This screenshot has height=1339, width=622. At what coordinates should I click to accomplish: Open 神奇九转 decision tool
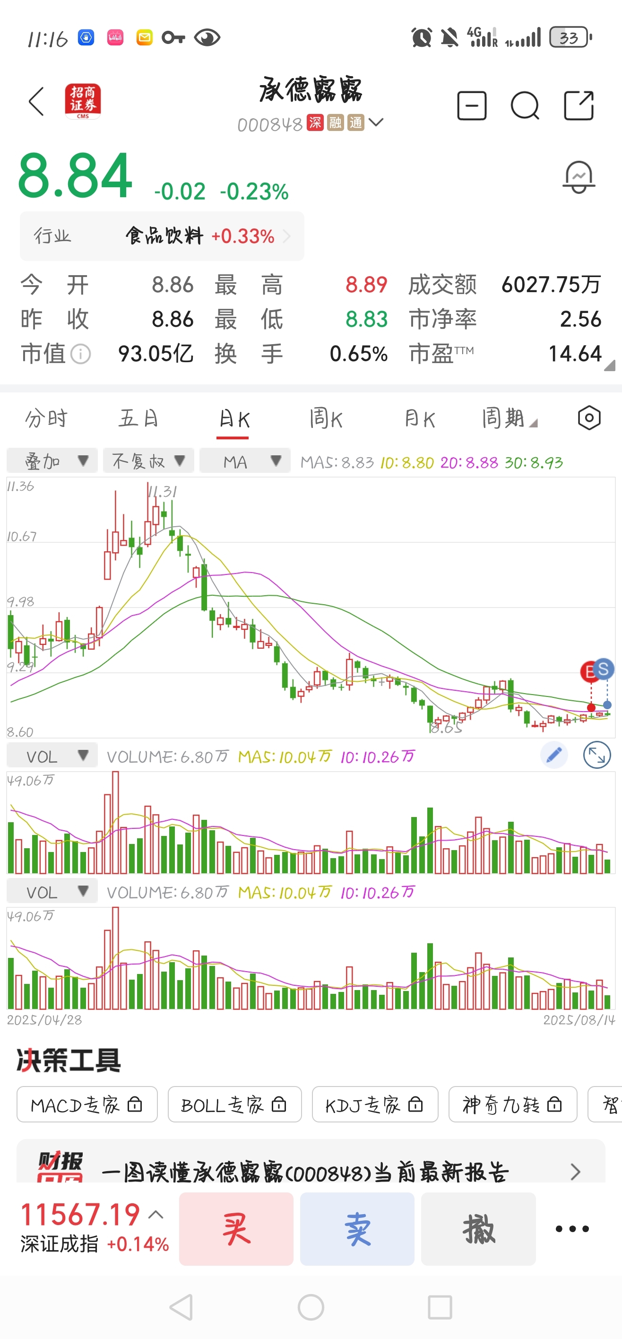click(x=513, y=1104)
